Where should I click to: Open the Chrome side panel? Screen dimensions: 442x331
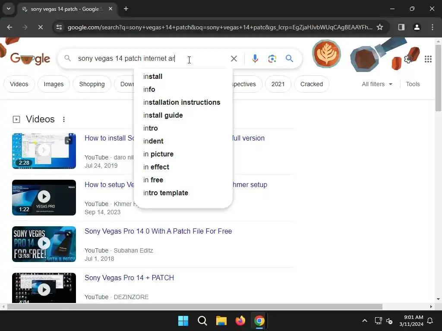point(401,27)
